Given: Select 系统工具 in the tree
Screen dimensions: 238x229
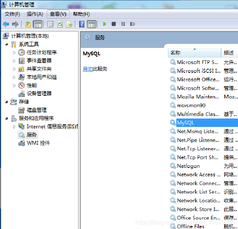Looking at the screenshot, I should click(29, 44).
